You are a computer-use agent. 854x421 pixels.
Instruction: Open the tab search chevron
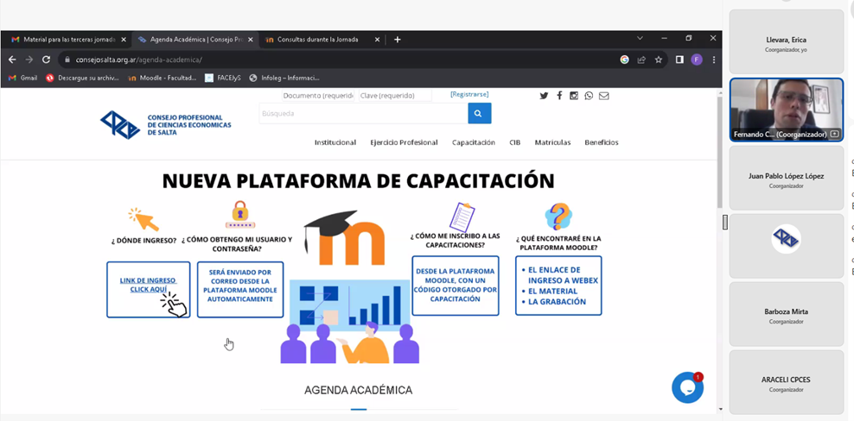pyautogui.click(x=640, y=39)
